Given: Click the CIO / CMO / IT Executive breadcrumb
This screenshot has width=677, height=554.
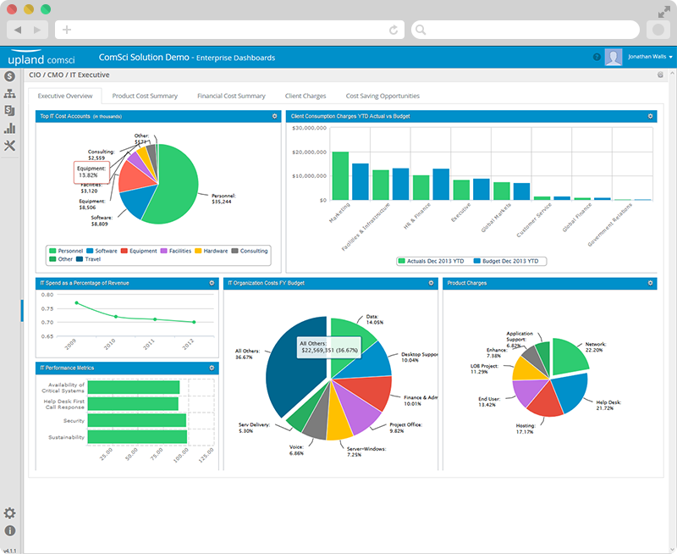Looking at the screenshot, I should pos(68,75).
